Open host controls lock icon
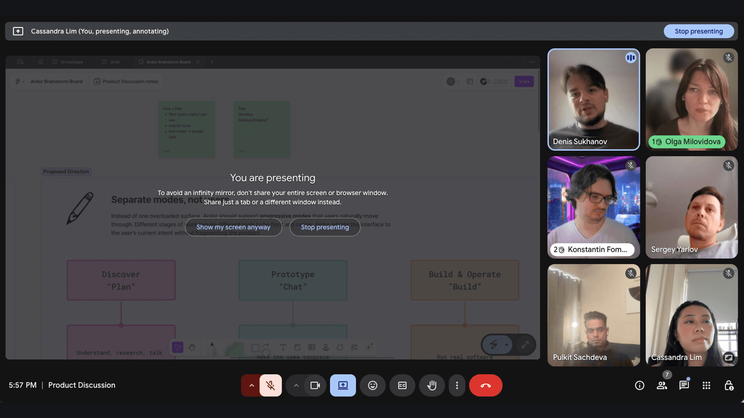 (728, 385)
